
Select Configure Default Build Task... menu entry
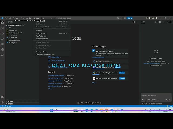click(x=52, y=55)
